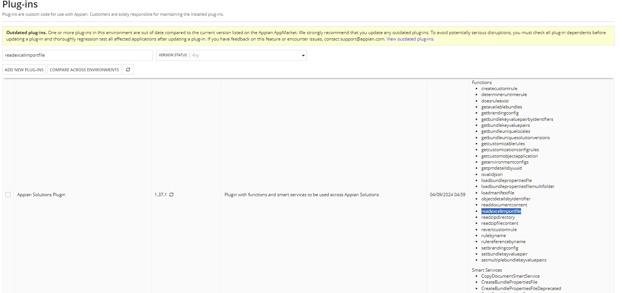Click the refresh icon next to Compare Across Environments

coord(128,70)
